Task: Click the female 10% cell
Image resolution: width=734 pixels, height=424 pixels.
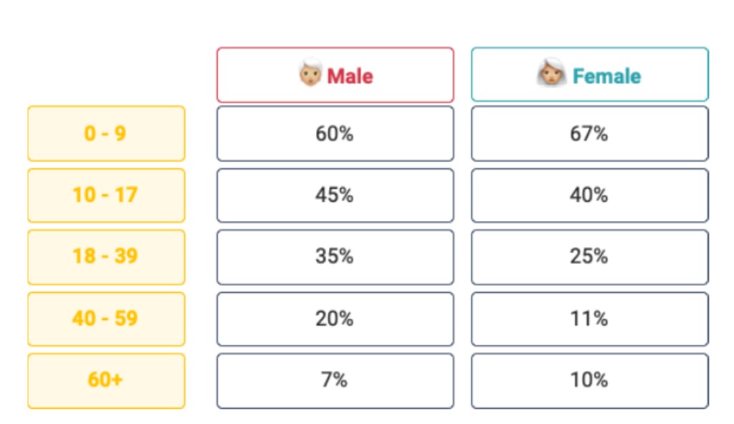Action: pos(590,381)
